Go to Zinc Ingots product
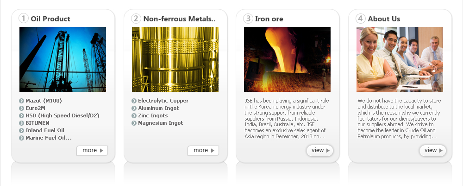Image resolution: width=463 pixels, height=186 pixels. click(x=153, y=115)
